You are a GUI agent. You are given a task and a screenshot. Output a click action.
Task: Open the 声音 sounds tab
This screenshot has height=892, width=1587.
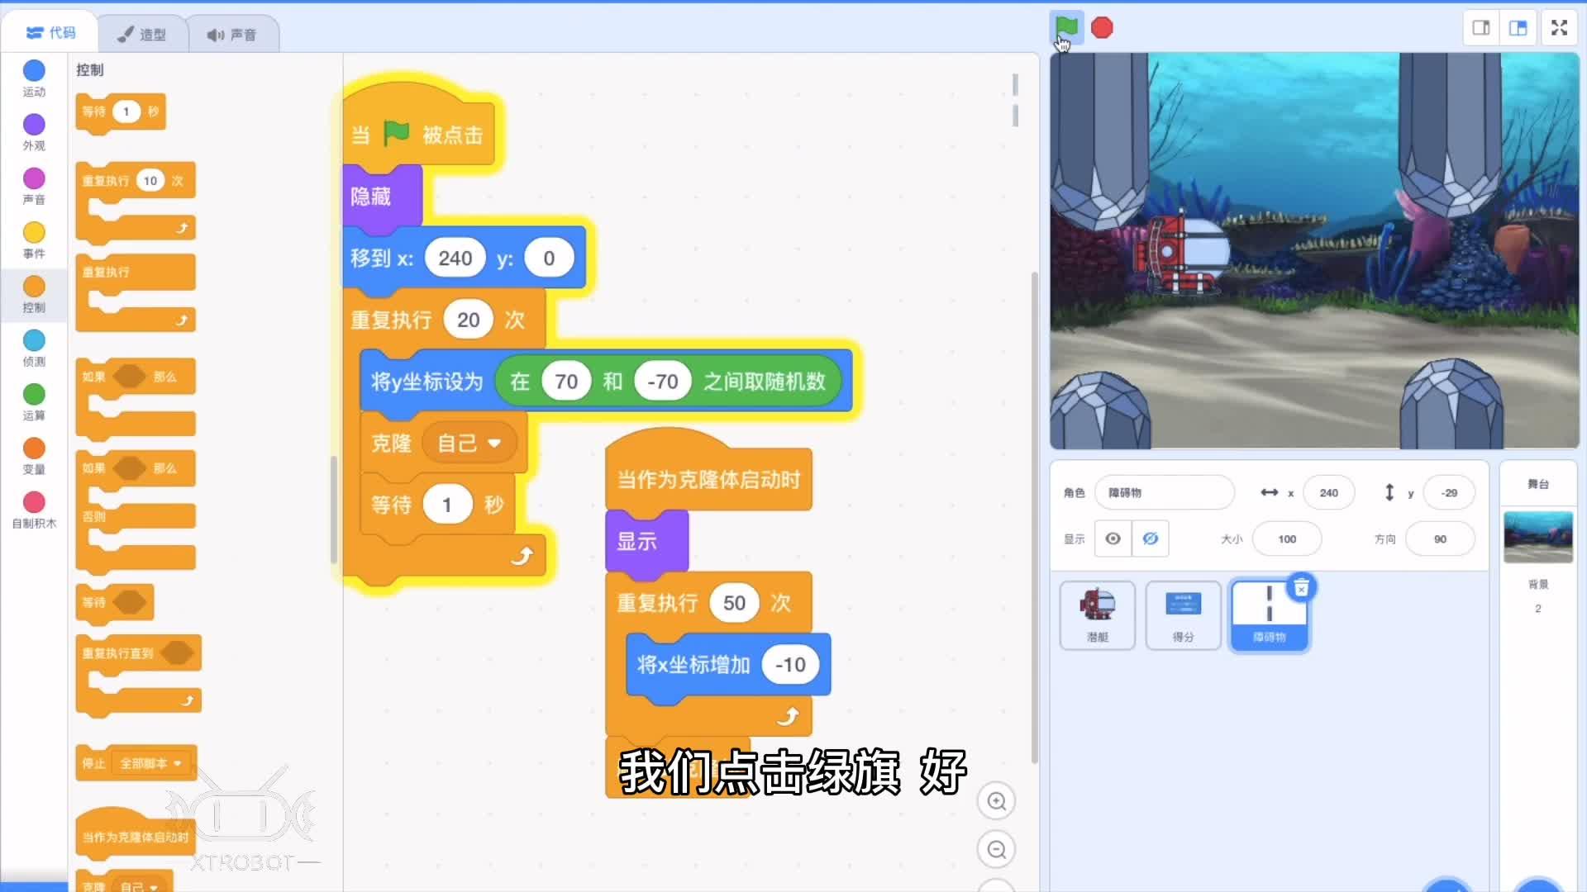pyautogui.click(x=232, y=35)
